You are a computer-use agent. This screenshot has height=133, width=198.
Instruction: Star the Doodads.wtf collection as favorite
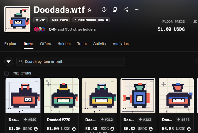(x=89, y=10)
